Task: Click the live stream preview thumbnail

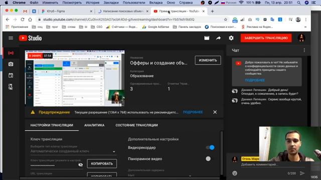Action: [75, 78]
